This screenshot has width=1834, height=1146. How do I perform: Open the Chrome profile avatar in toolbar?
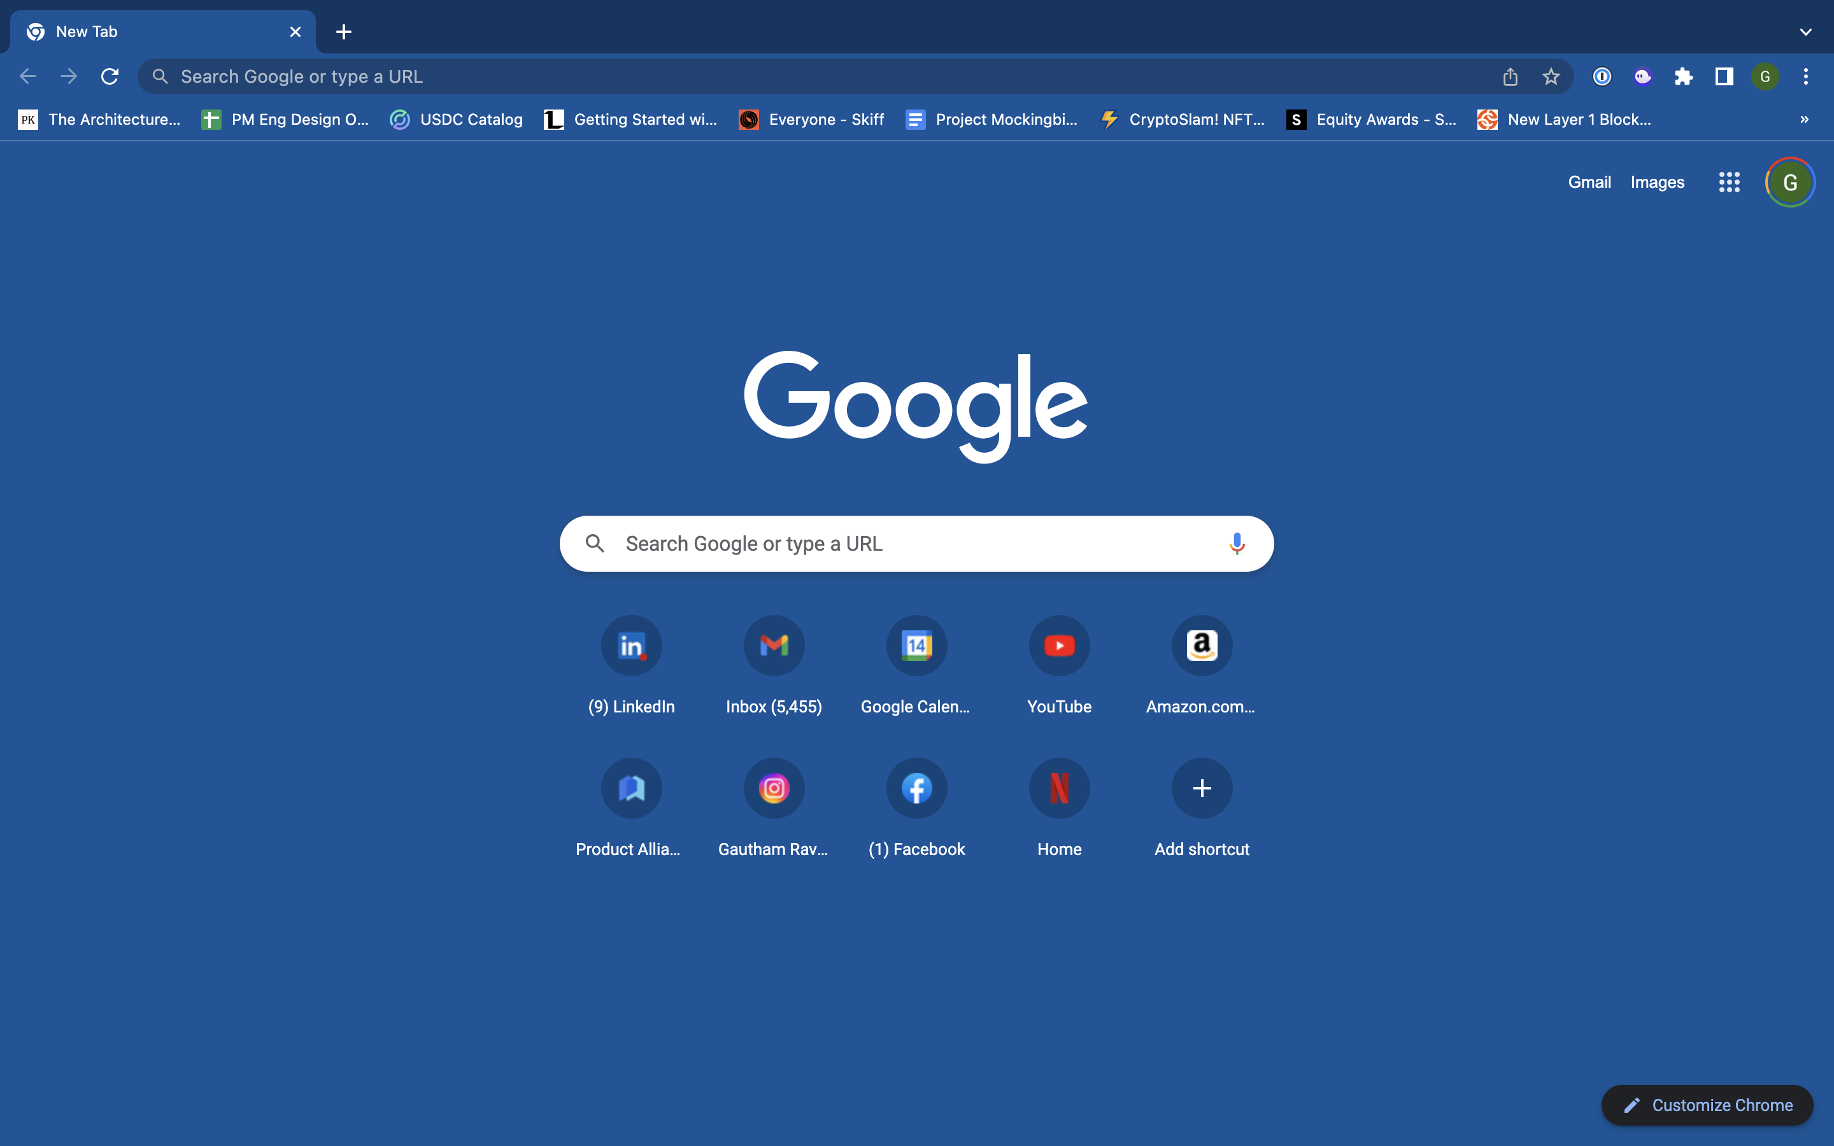coord(1765,76)
